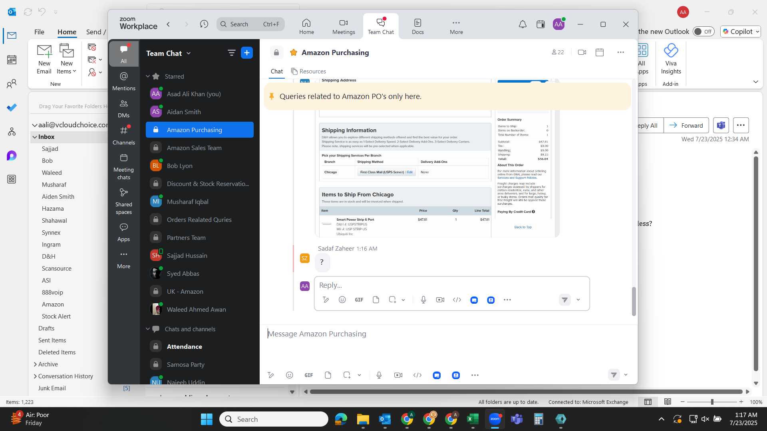Open the send options dropdown in reply box
The height and width of the screenshot is (431, 767).
578,300
